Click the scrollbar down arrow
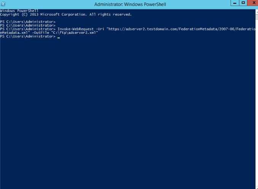The height and width of the screenshot is (189, 258). (x=257, y=188)
